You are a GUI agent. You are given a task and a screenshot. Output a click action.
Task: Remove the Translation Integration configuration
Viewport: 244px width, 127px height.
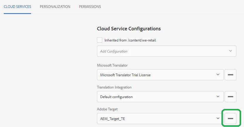click(230, 97)
